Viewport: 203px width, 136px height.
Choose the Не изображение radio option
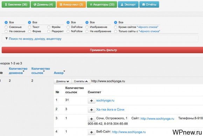click(x=87, y=31)
